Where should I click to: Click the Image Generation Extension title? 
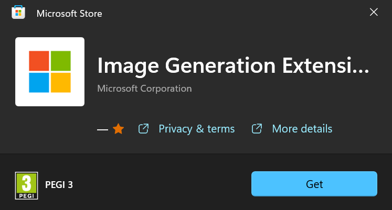[x=233, y=66]
